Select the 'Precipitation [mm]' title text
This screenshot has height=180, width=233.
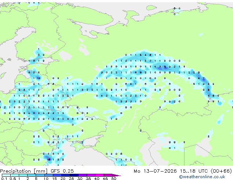click(24, 171)
